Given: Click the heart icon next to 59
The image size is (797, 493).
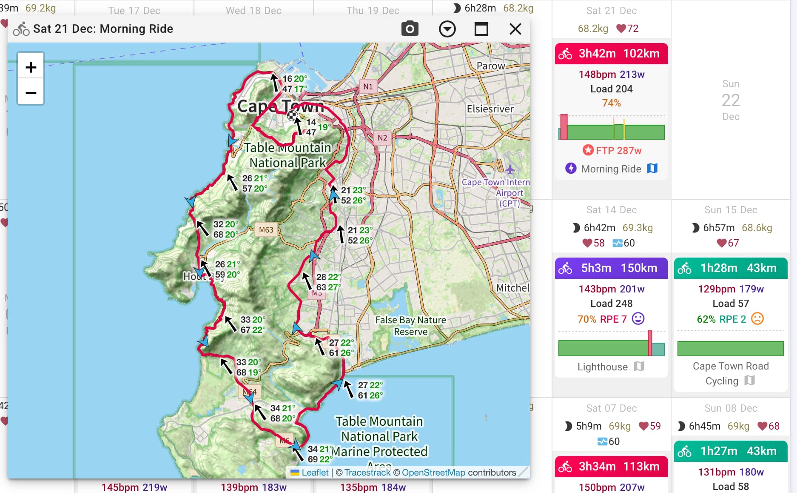Looking at the screenshot, I should pos(643,426).
